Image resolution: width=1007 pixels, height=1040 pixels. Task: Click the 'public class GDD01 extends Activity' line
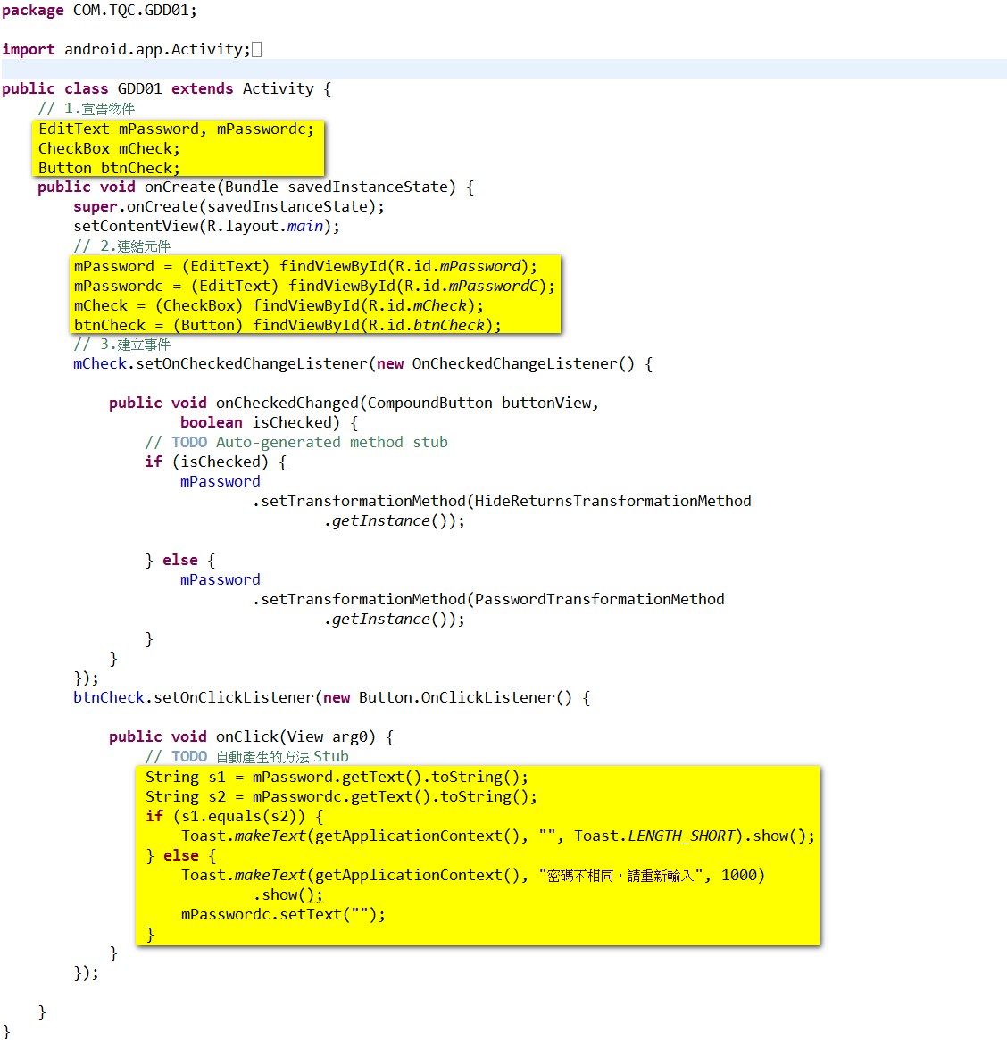pos(167,89)
